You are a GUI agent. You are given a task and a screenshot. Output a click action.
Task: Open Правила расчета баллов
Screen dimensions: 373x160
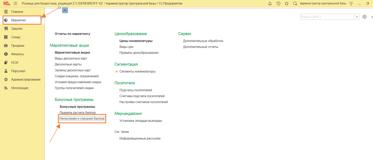pos(78,112)
